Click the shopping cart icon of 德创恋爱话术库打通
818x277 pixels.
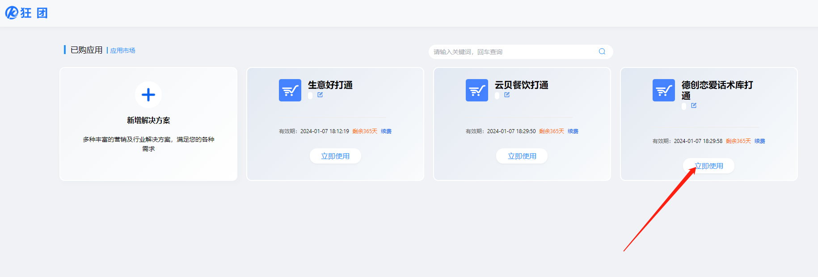click(x=664, y=90)
